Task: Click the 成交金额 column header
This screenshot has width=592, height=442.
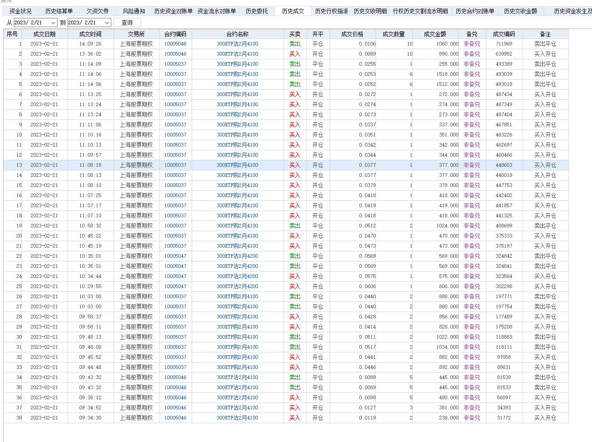Action: (x=435, y=34)
